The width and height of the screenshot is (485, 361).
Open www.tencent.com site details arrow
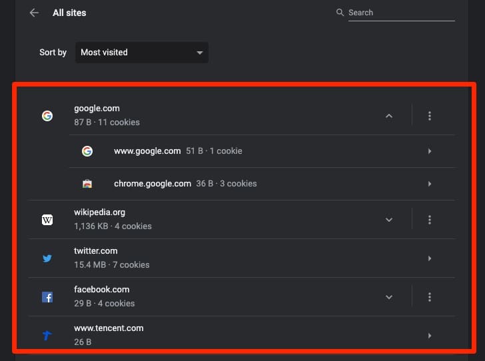point(429,336)
